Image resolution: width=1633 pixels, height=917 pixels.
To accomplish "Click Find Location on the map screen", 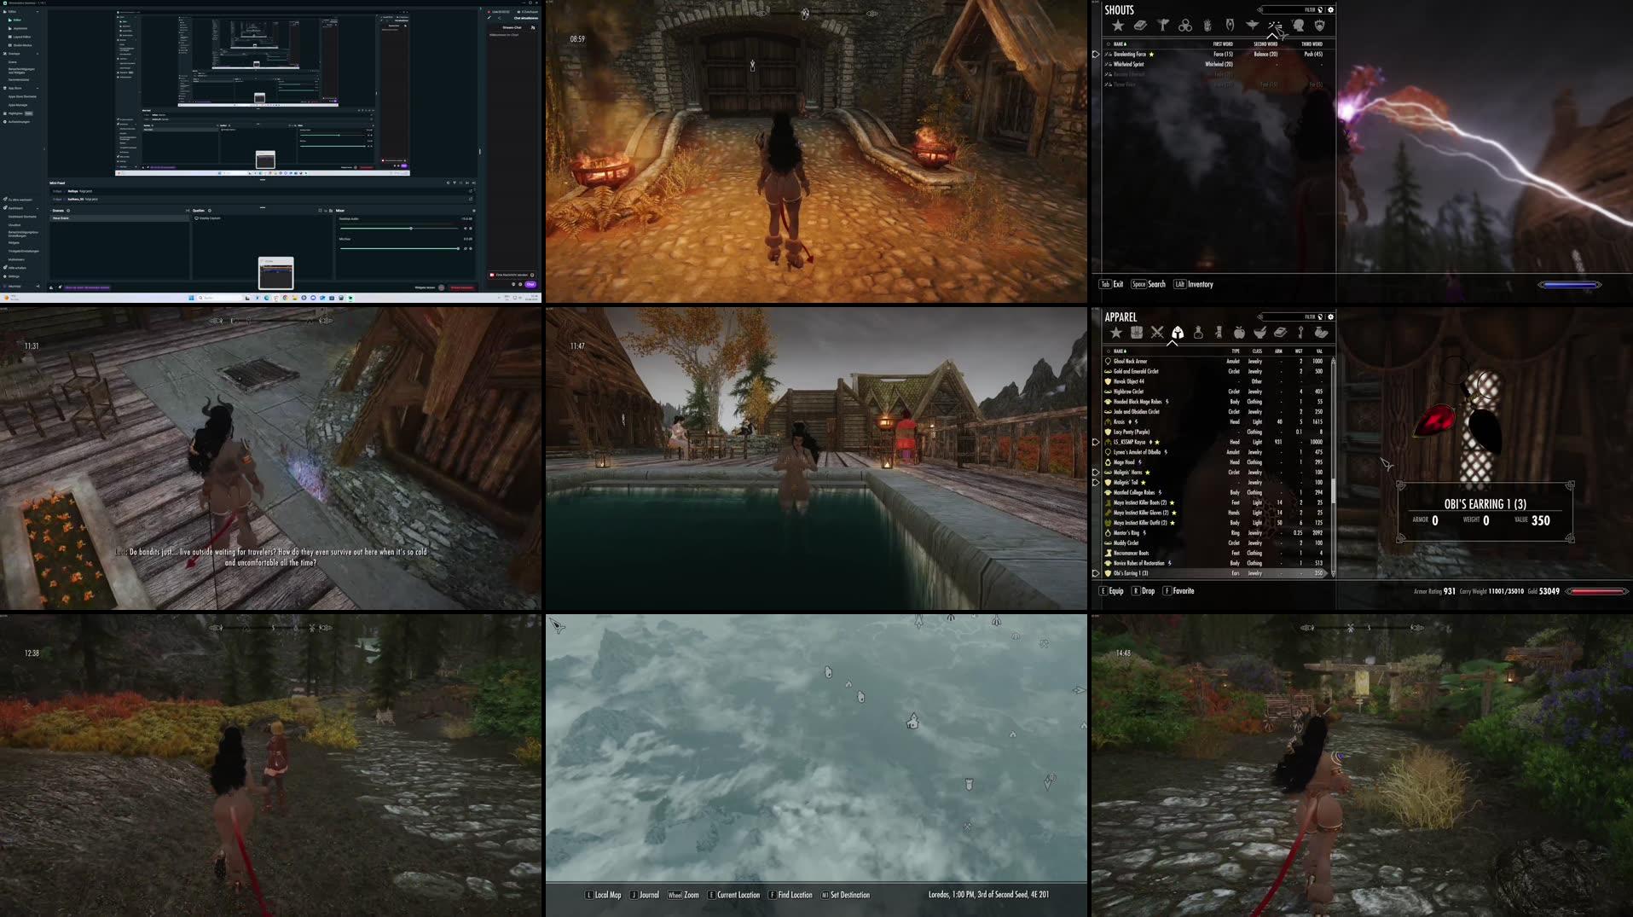I will (x=790, y=895).
